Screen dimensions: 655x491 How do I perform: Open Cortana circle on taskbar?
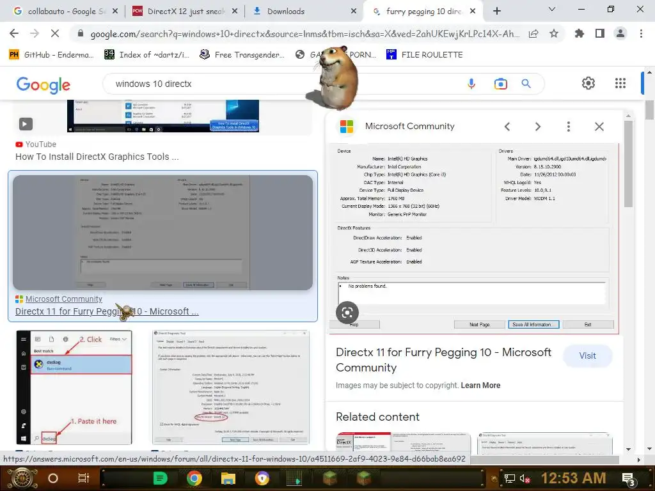pyautogui.click(x=53, y=478)
